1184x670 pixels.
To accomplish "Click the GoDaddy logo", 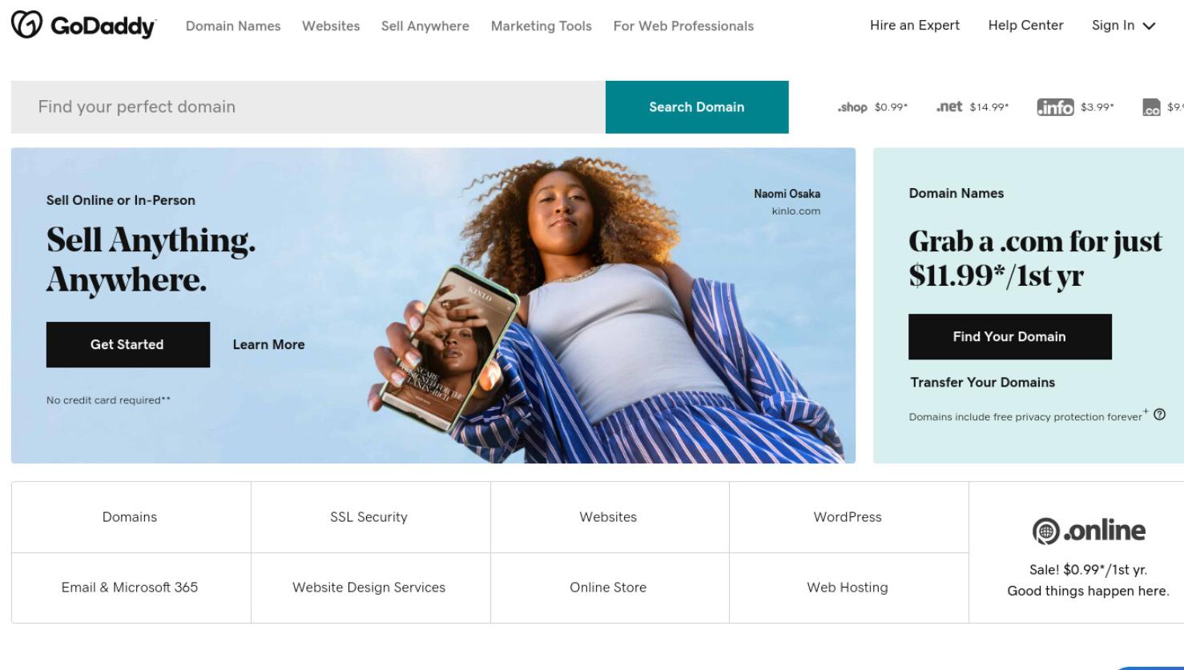I will click(83, 26).
